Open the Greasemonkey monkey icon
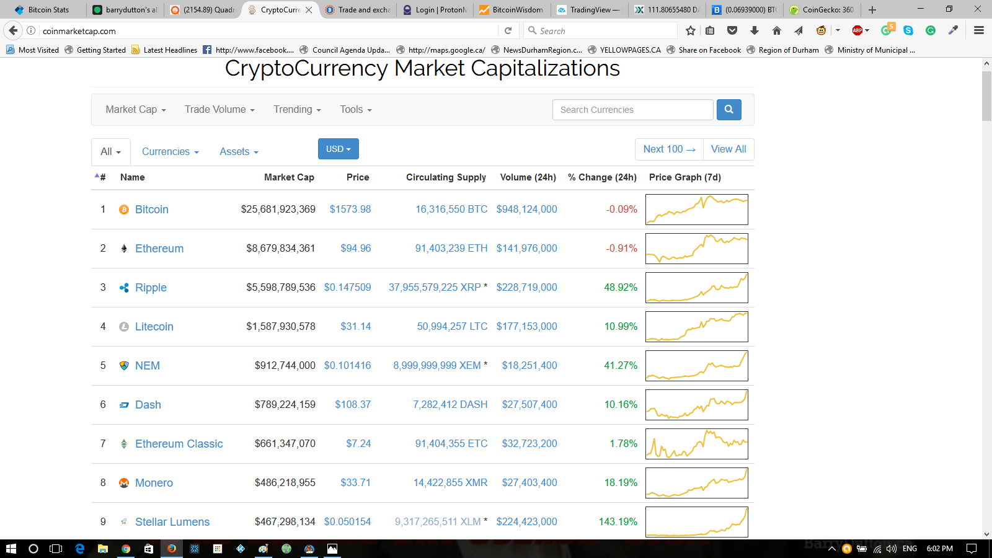The height and width of the screenshot is (558, 992). click(x=821, y=30)
